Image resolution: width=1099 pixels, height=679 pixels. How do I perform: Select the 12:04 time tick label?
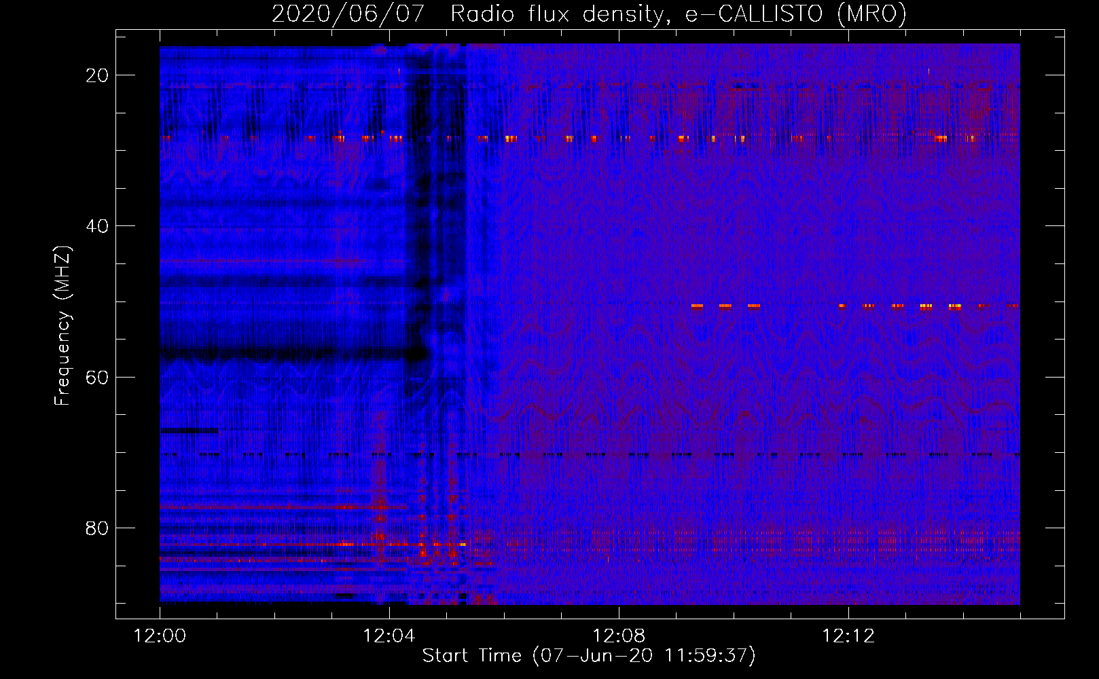tap(389, 636)
